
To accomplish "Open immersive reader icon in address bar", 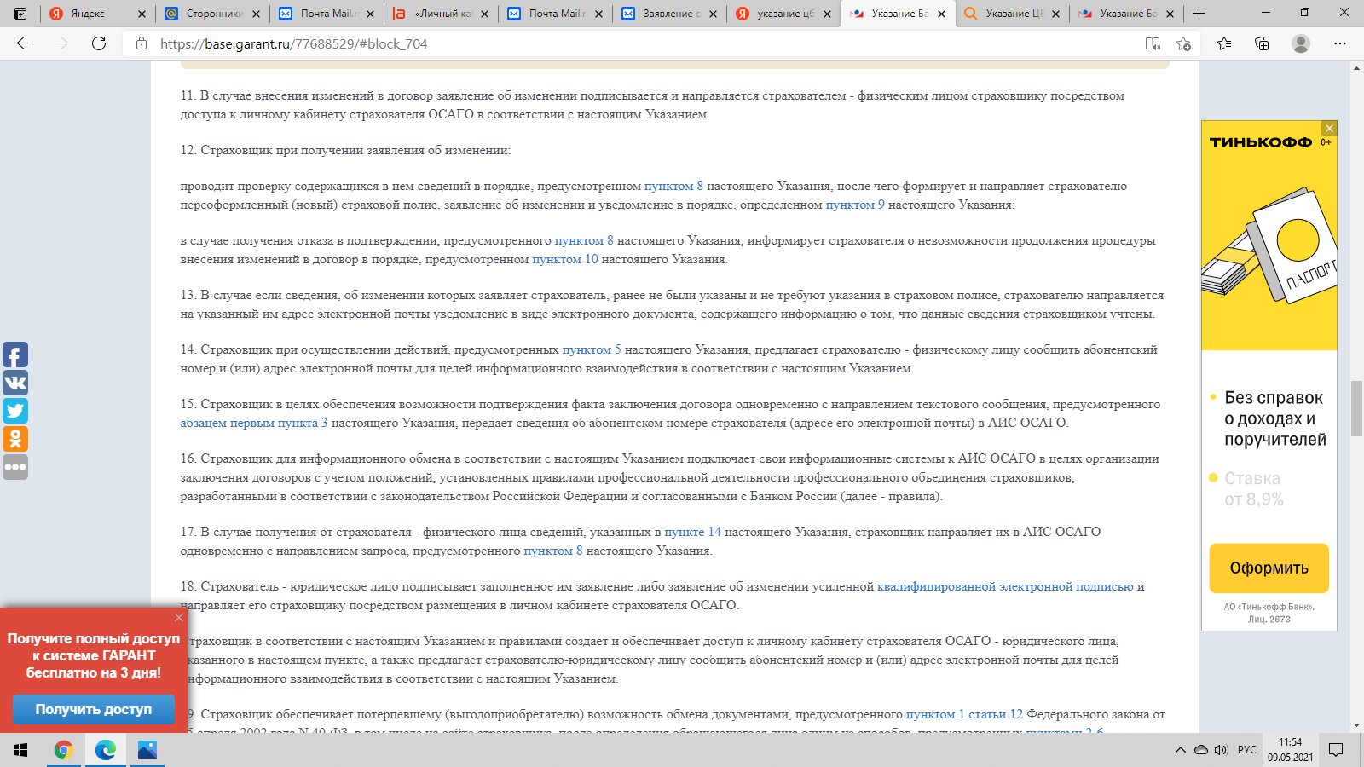I will [1153, 43].
